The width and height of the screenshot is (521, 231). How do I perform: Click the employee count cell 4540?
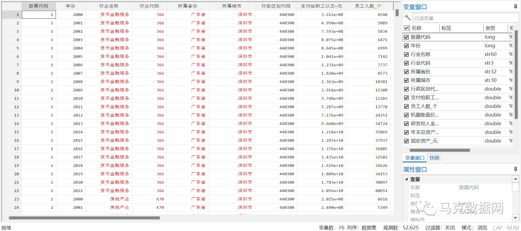pos(368,14)
